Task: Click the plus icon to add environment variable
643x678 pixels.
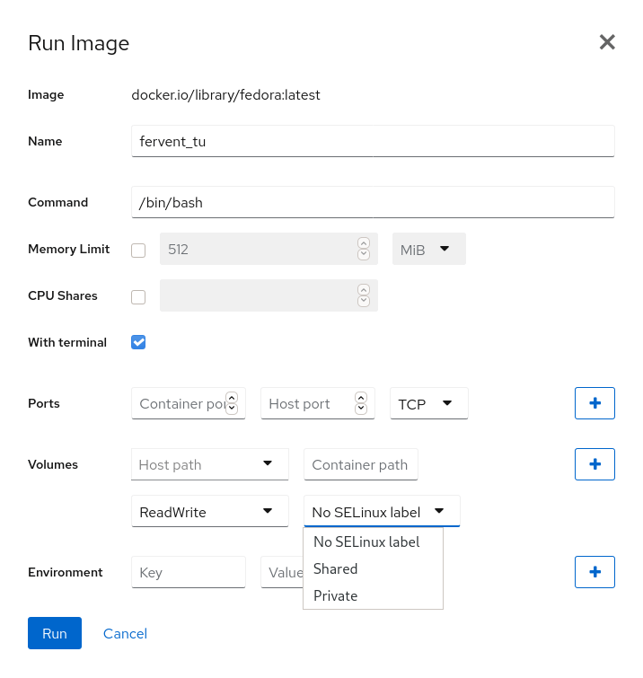Action: pyautogui.click(x=595, y=572)
